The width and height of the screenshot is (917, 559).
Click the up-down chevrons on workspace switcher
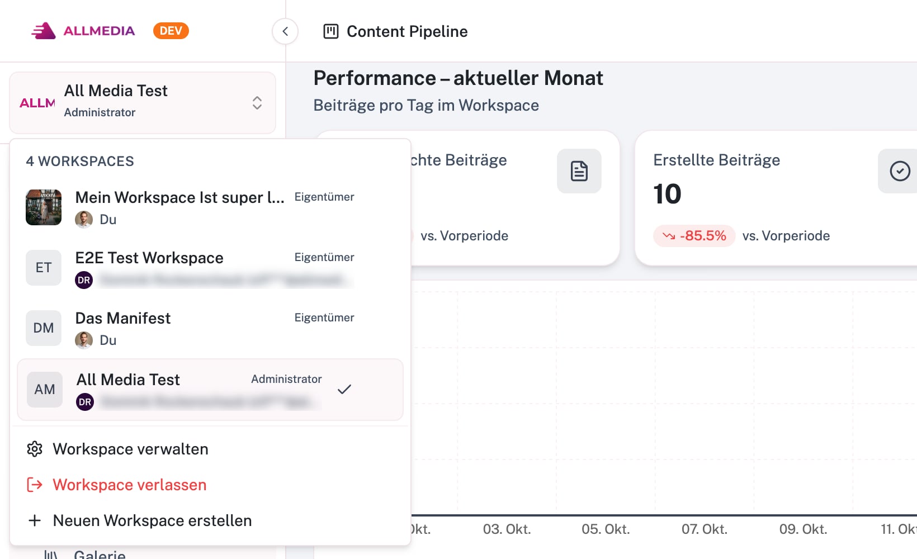tap(257, 103)
